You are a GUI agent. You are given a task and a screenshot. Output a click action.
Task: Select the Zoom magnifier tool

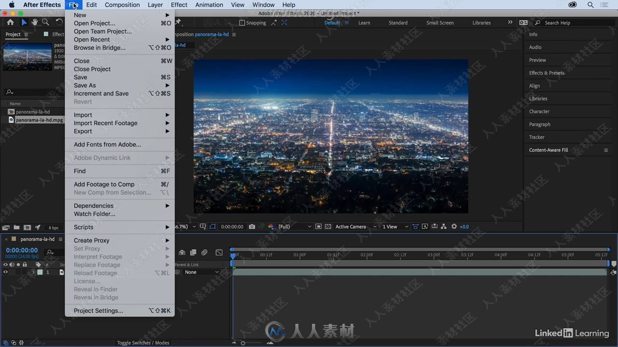pos(45,22)
